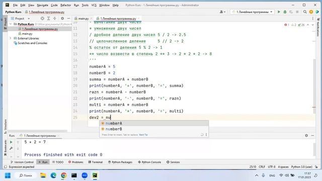Screen dimensions: 322x181
Task: Click the down arrow in Run panel
Action: pyautogui.click(x=18, y=148)
